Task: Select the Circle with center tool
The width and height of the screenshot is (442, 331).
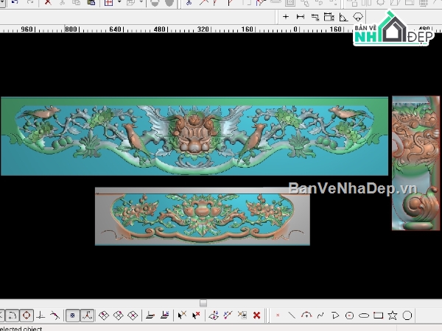Action: (349, 316)
